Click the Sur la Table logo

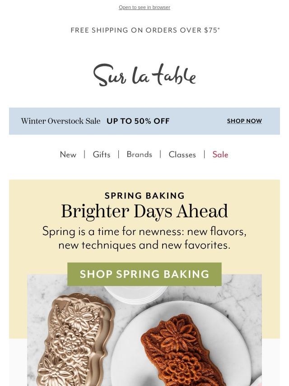[144, 75]
